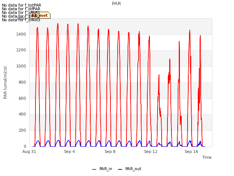Image resolution: width=234 pixels, height=176 pixels.
Task: Click the PAR chart title
Action: tap(116, 4)
